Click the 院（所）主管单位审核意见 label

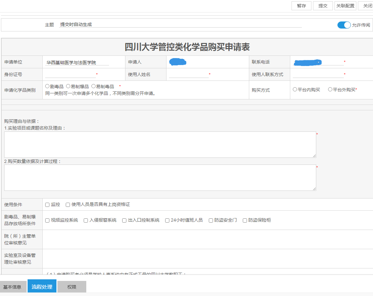point(20,239)
